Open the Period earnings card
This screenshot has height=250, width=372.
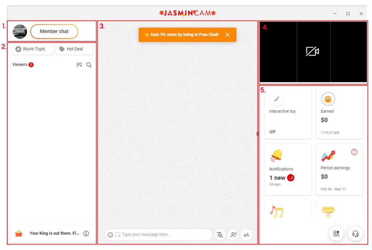339,169
